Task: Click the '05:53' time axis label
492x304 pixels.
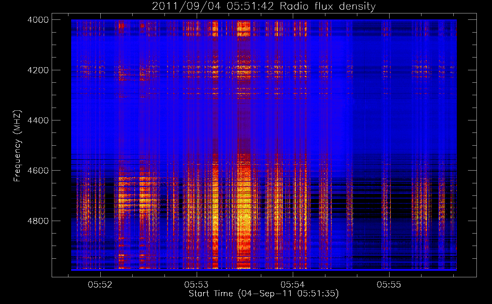Action: [196, 285]
